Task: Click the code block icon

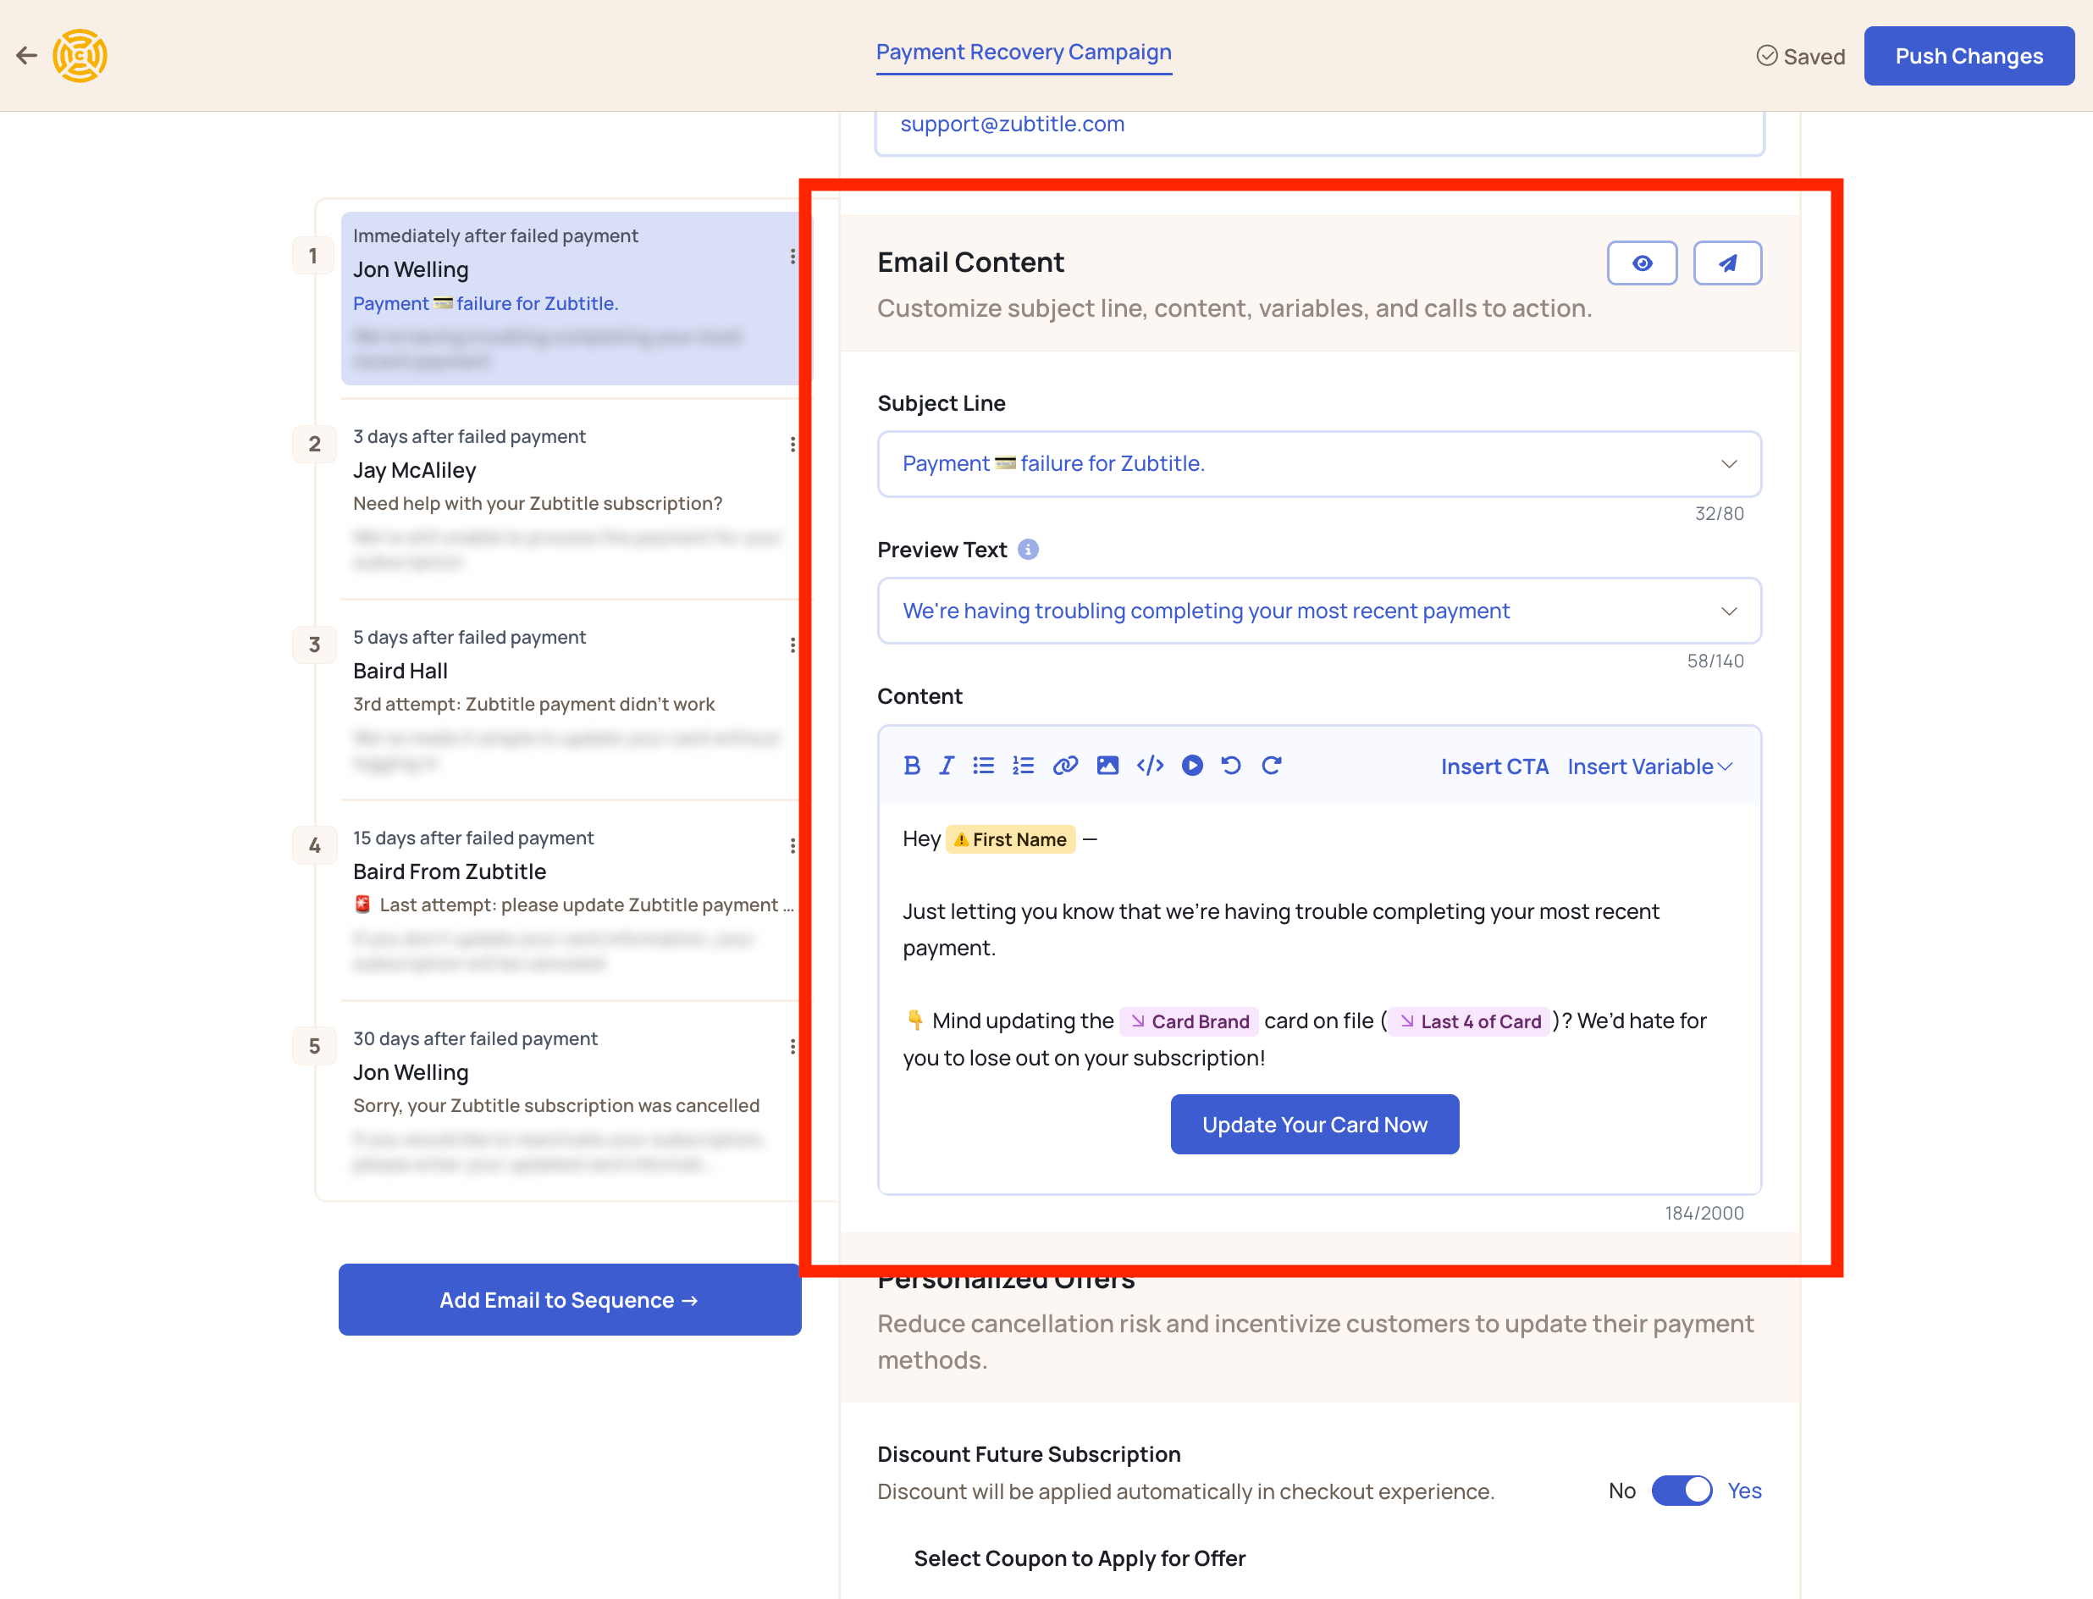Action: click(x=1148, y=766)
